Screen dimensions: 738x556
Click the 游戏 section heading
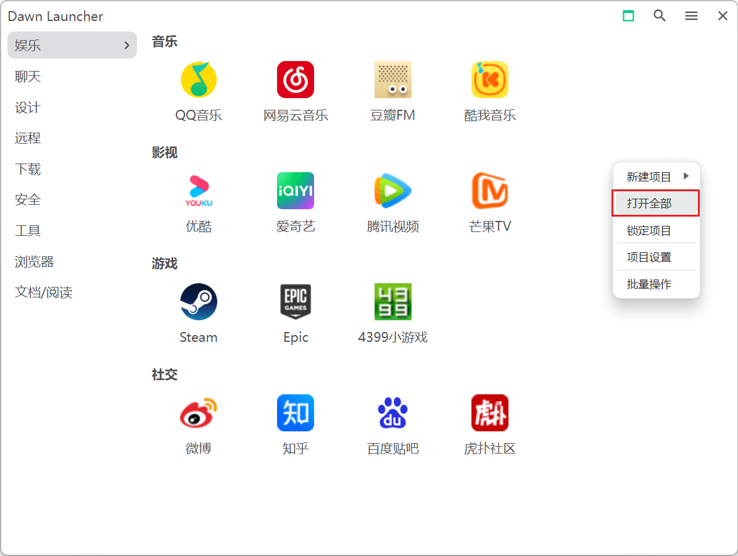tap(165, 263)
